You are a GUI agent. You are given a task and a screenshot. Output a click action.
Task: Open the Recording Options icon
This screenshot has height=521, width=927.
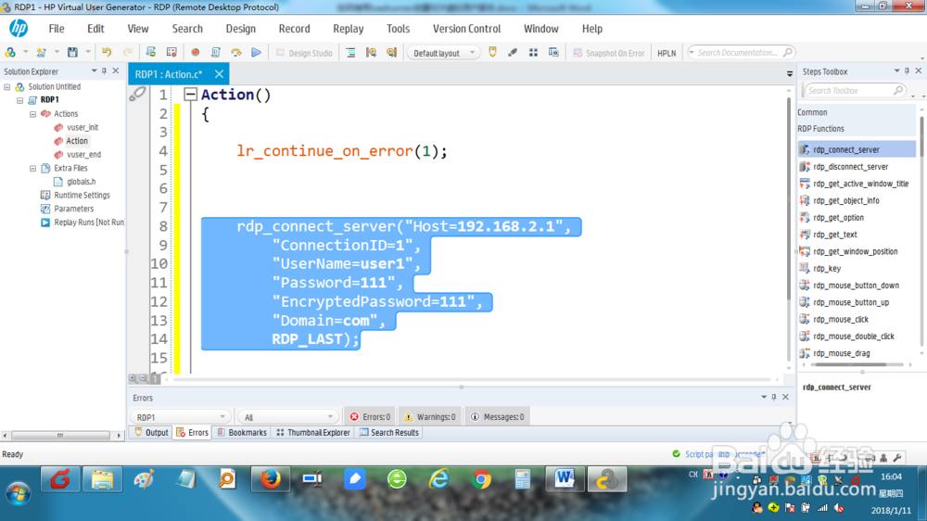[171, 53]
